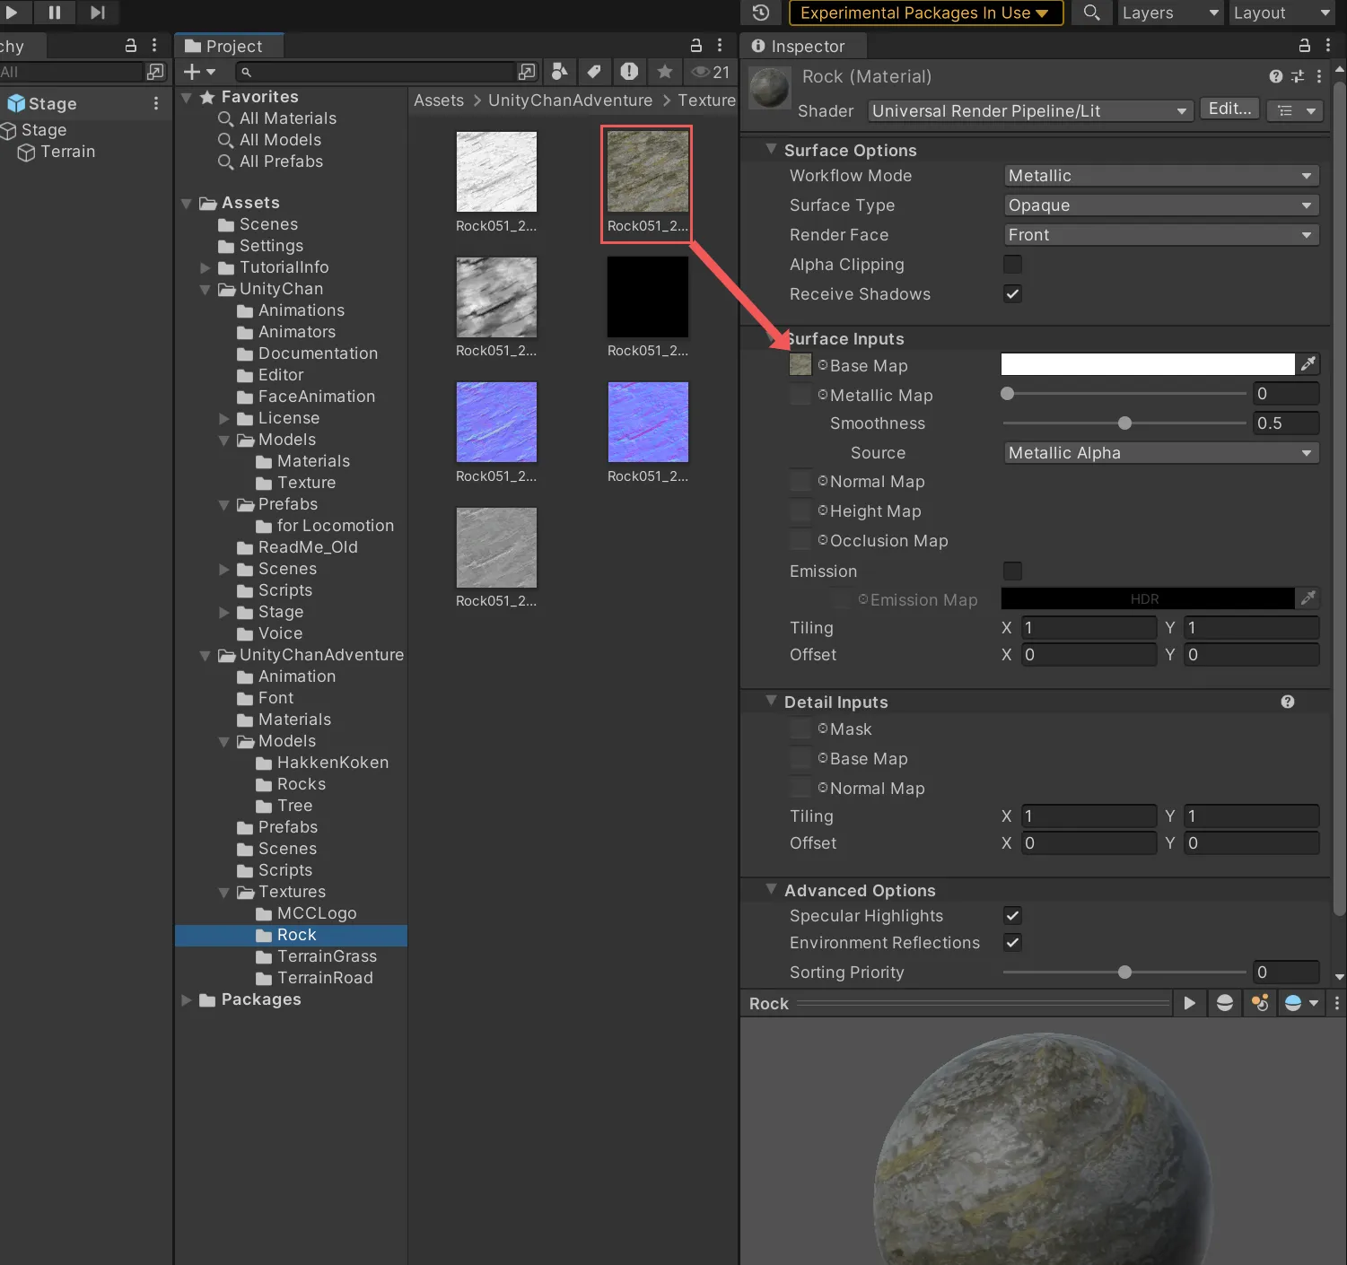Screen dimensions: 1347x1265
Task: Click the Search by Label tag icon
Action: pos(594,72)
